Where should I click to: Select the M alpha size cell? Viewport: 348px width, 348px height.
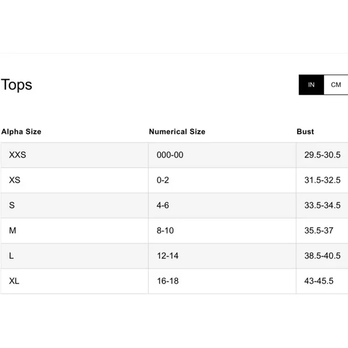pyautogui.click(x=74, y=230)
